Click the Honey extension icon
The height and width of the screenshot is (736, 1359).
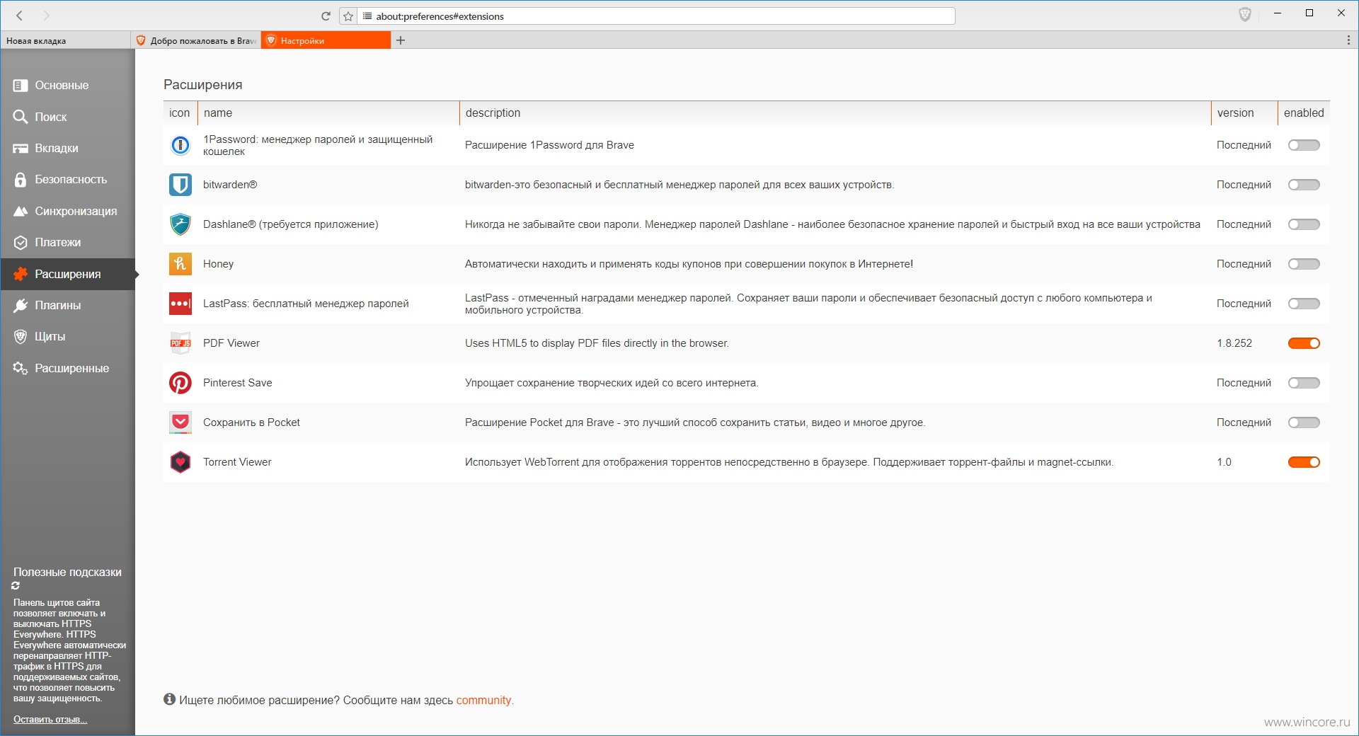click(x=180, y=264)
